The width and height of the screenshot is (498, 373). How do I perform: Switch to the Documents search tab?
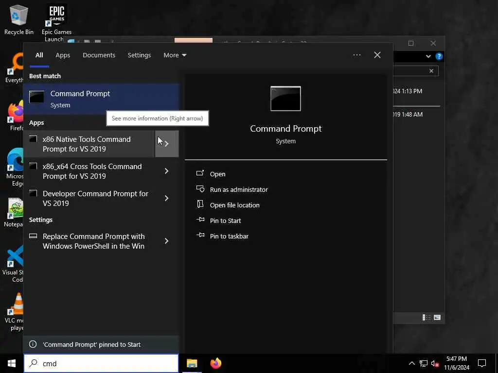tap(99, 55)
